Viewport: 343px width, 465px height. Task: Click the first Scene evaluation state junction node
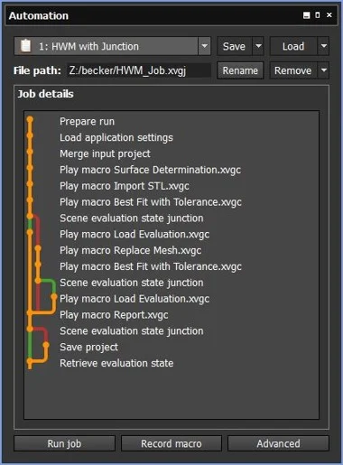(30, 216)
